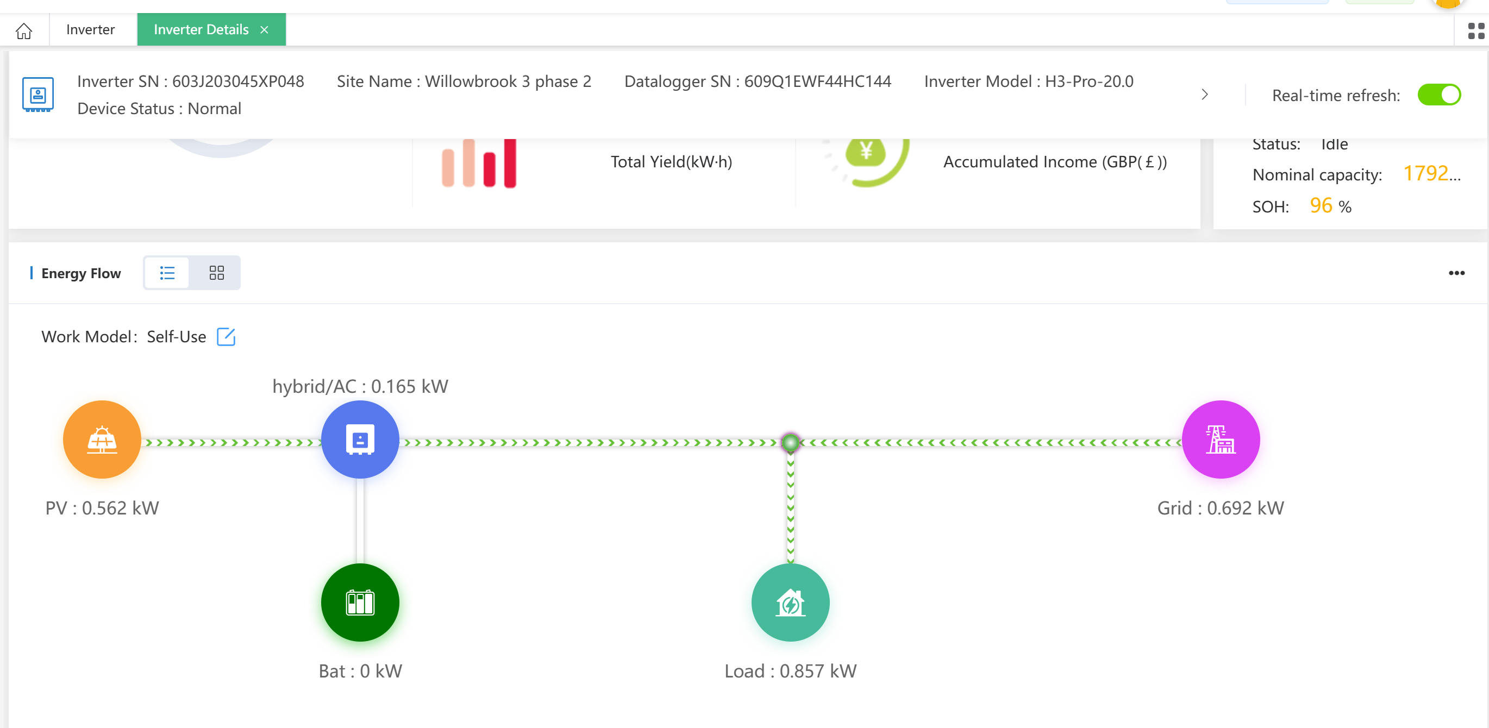Click the teal house Load icon

pyautogui.click(x=790, y=602)
